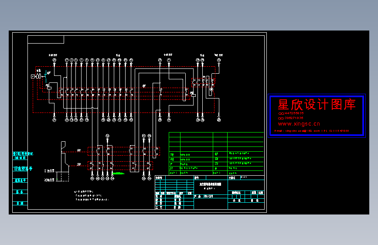Select the QF breaker symbol in cyan
Image resolution: width=378 pixels, height=245 pixels.
[x=46, y=76]
